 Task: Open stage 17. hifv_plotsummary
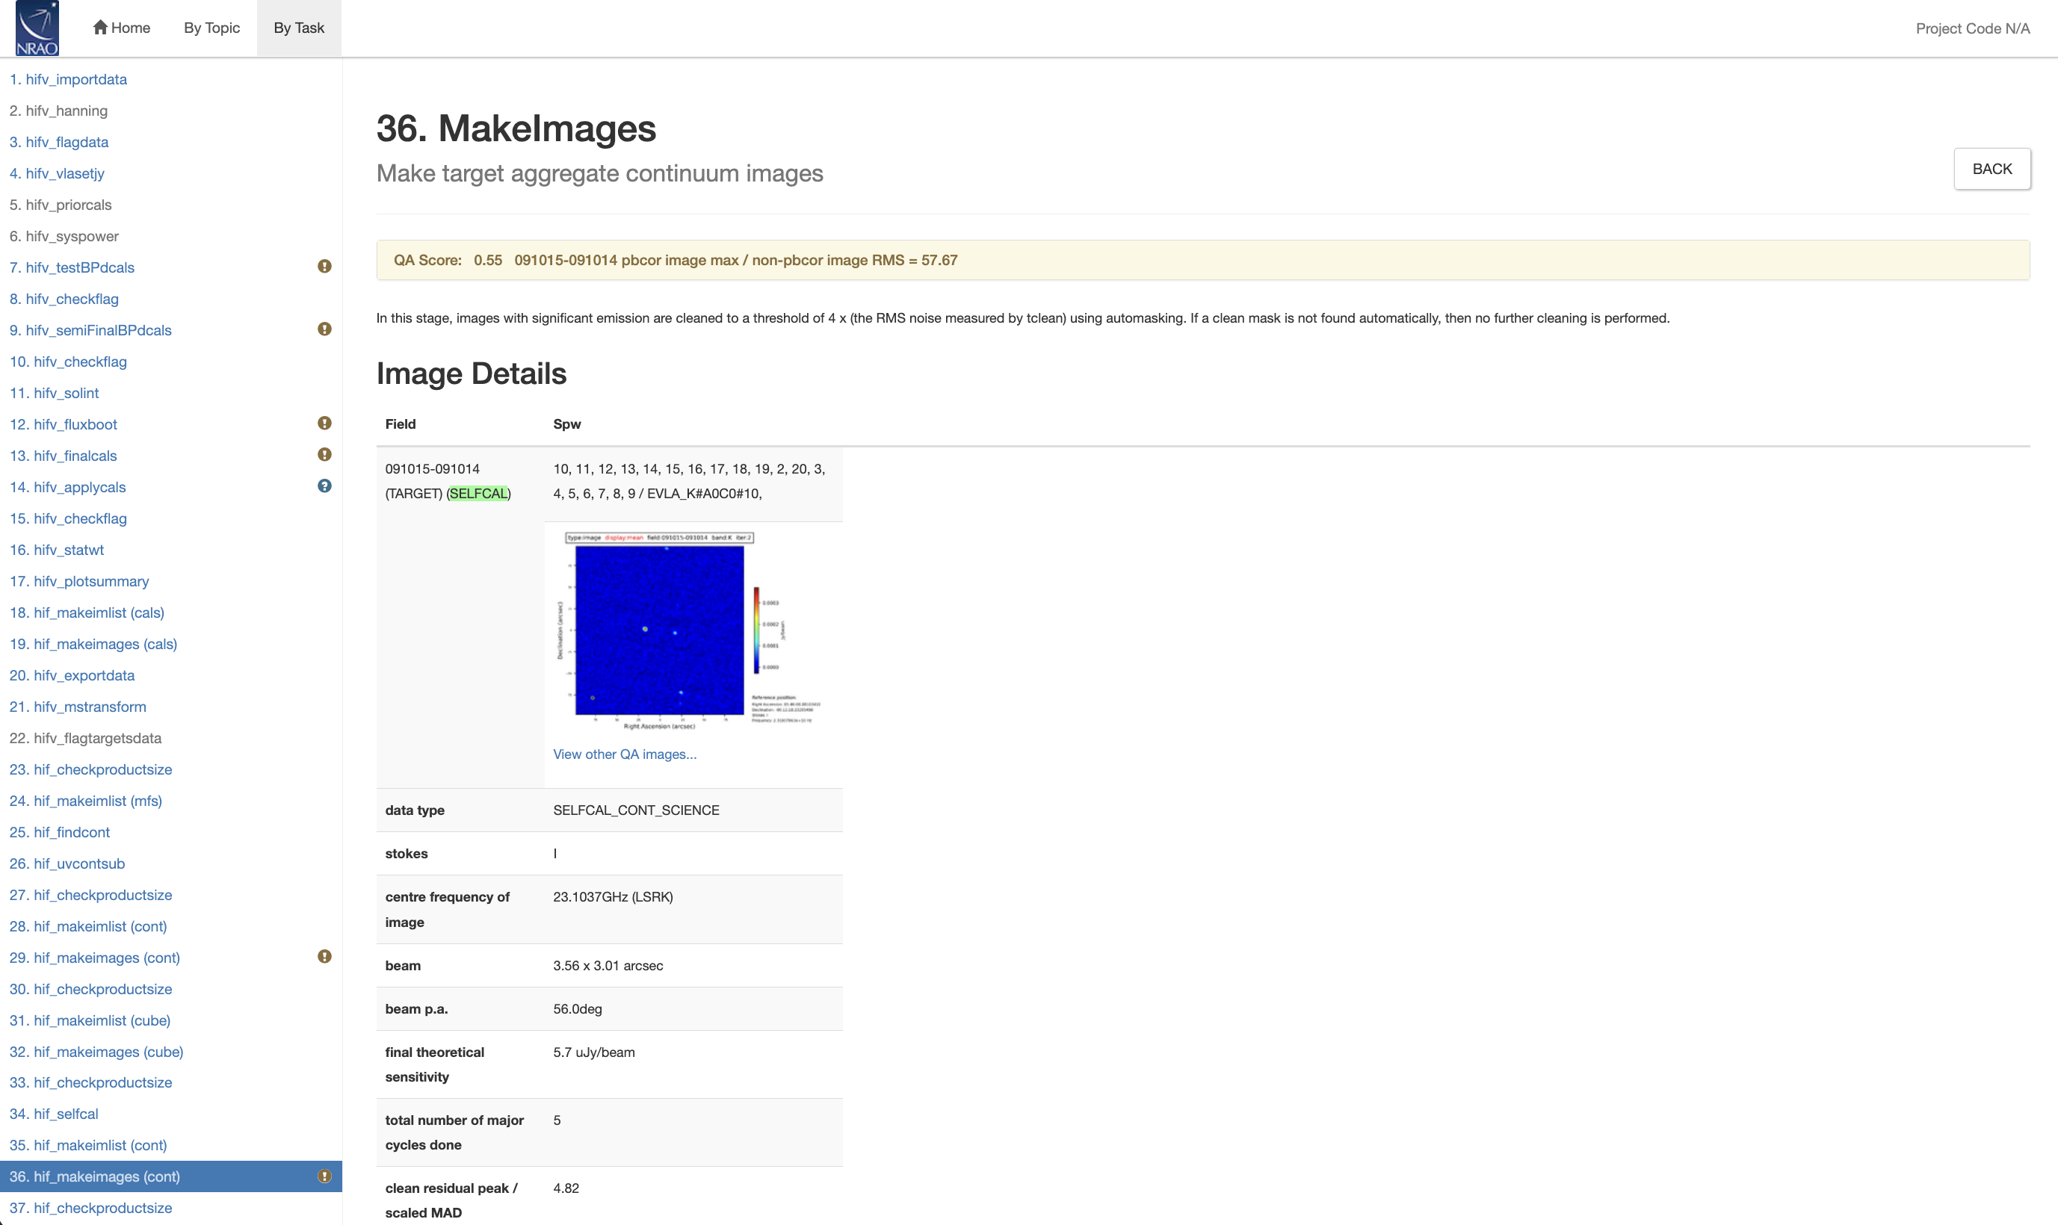coord(79,581)
